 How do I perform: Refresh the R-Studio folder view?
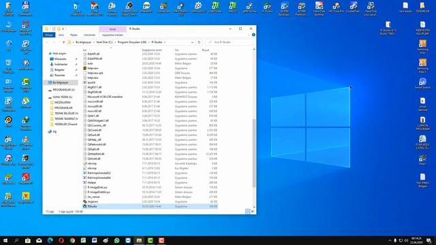pos(199,42)
